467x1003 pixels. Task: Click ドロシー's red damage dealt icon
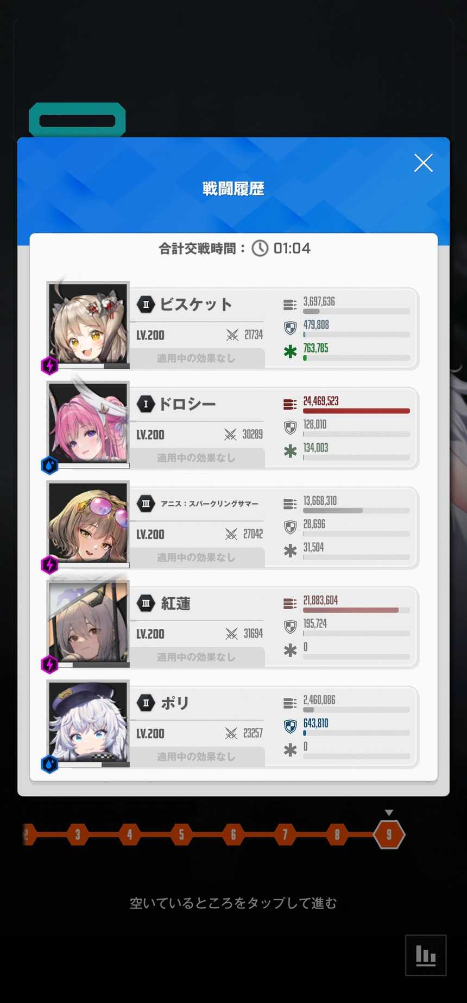coord(290,404)
